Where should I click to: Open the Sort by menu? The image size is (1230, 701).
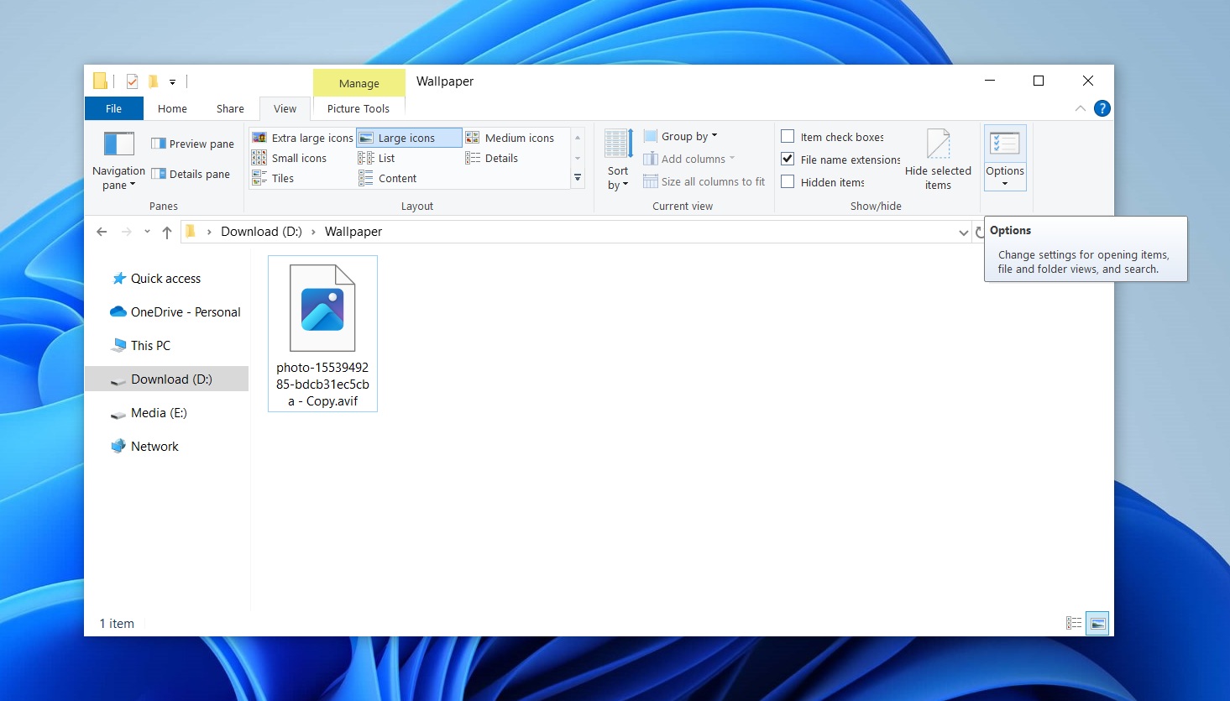tap(618, 160)
